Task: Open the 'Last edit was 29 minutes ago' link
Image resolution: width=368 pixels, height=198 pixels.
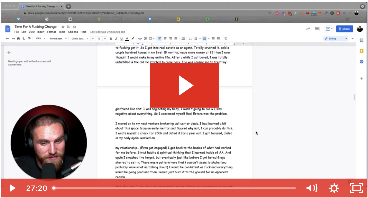Action: point(107,32)
